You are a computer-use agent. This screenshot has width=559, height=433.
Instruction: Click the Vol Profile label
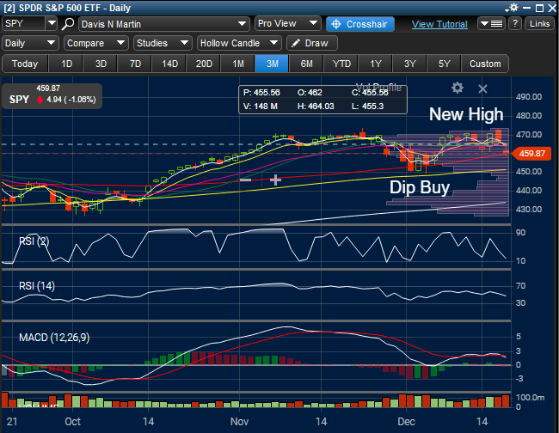(x=378, y=87)
